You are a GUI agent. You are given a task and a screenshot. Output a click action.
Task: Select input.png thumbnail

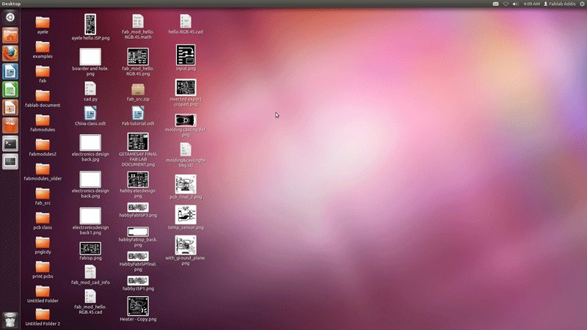pos(186,55)
